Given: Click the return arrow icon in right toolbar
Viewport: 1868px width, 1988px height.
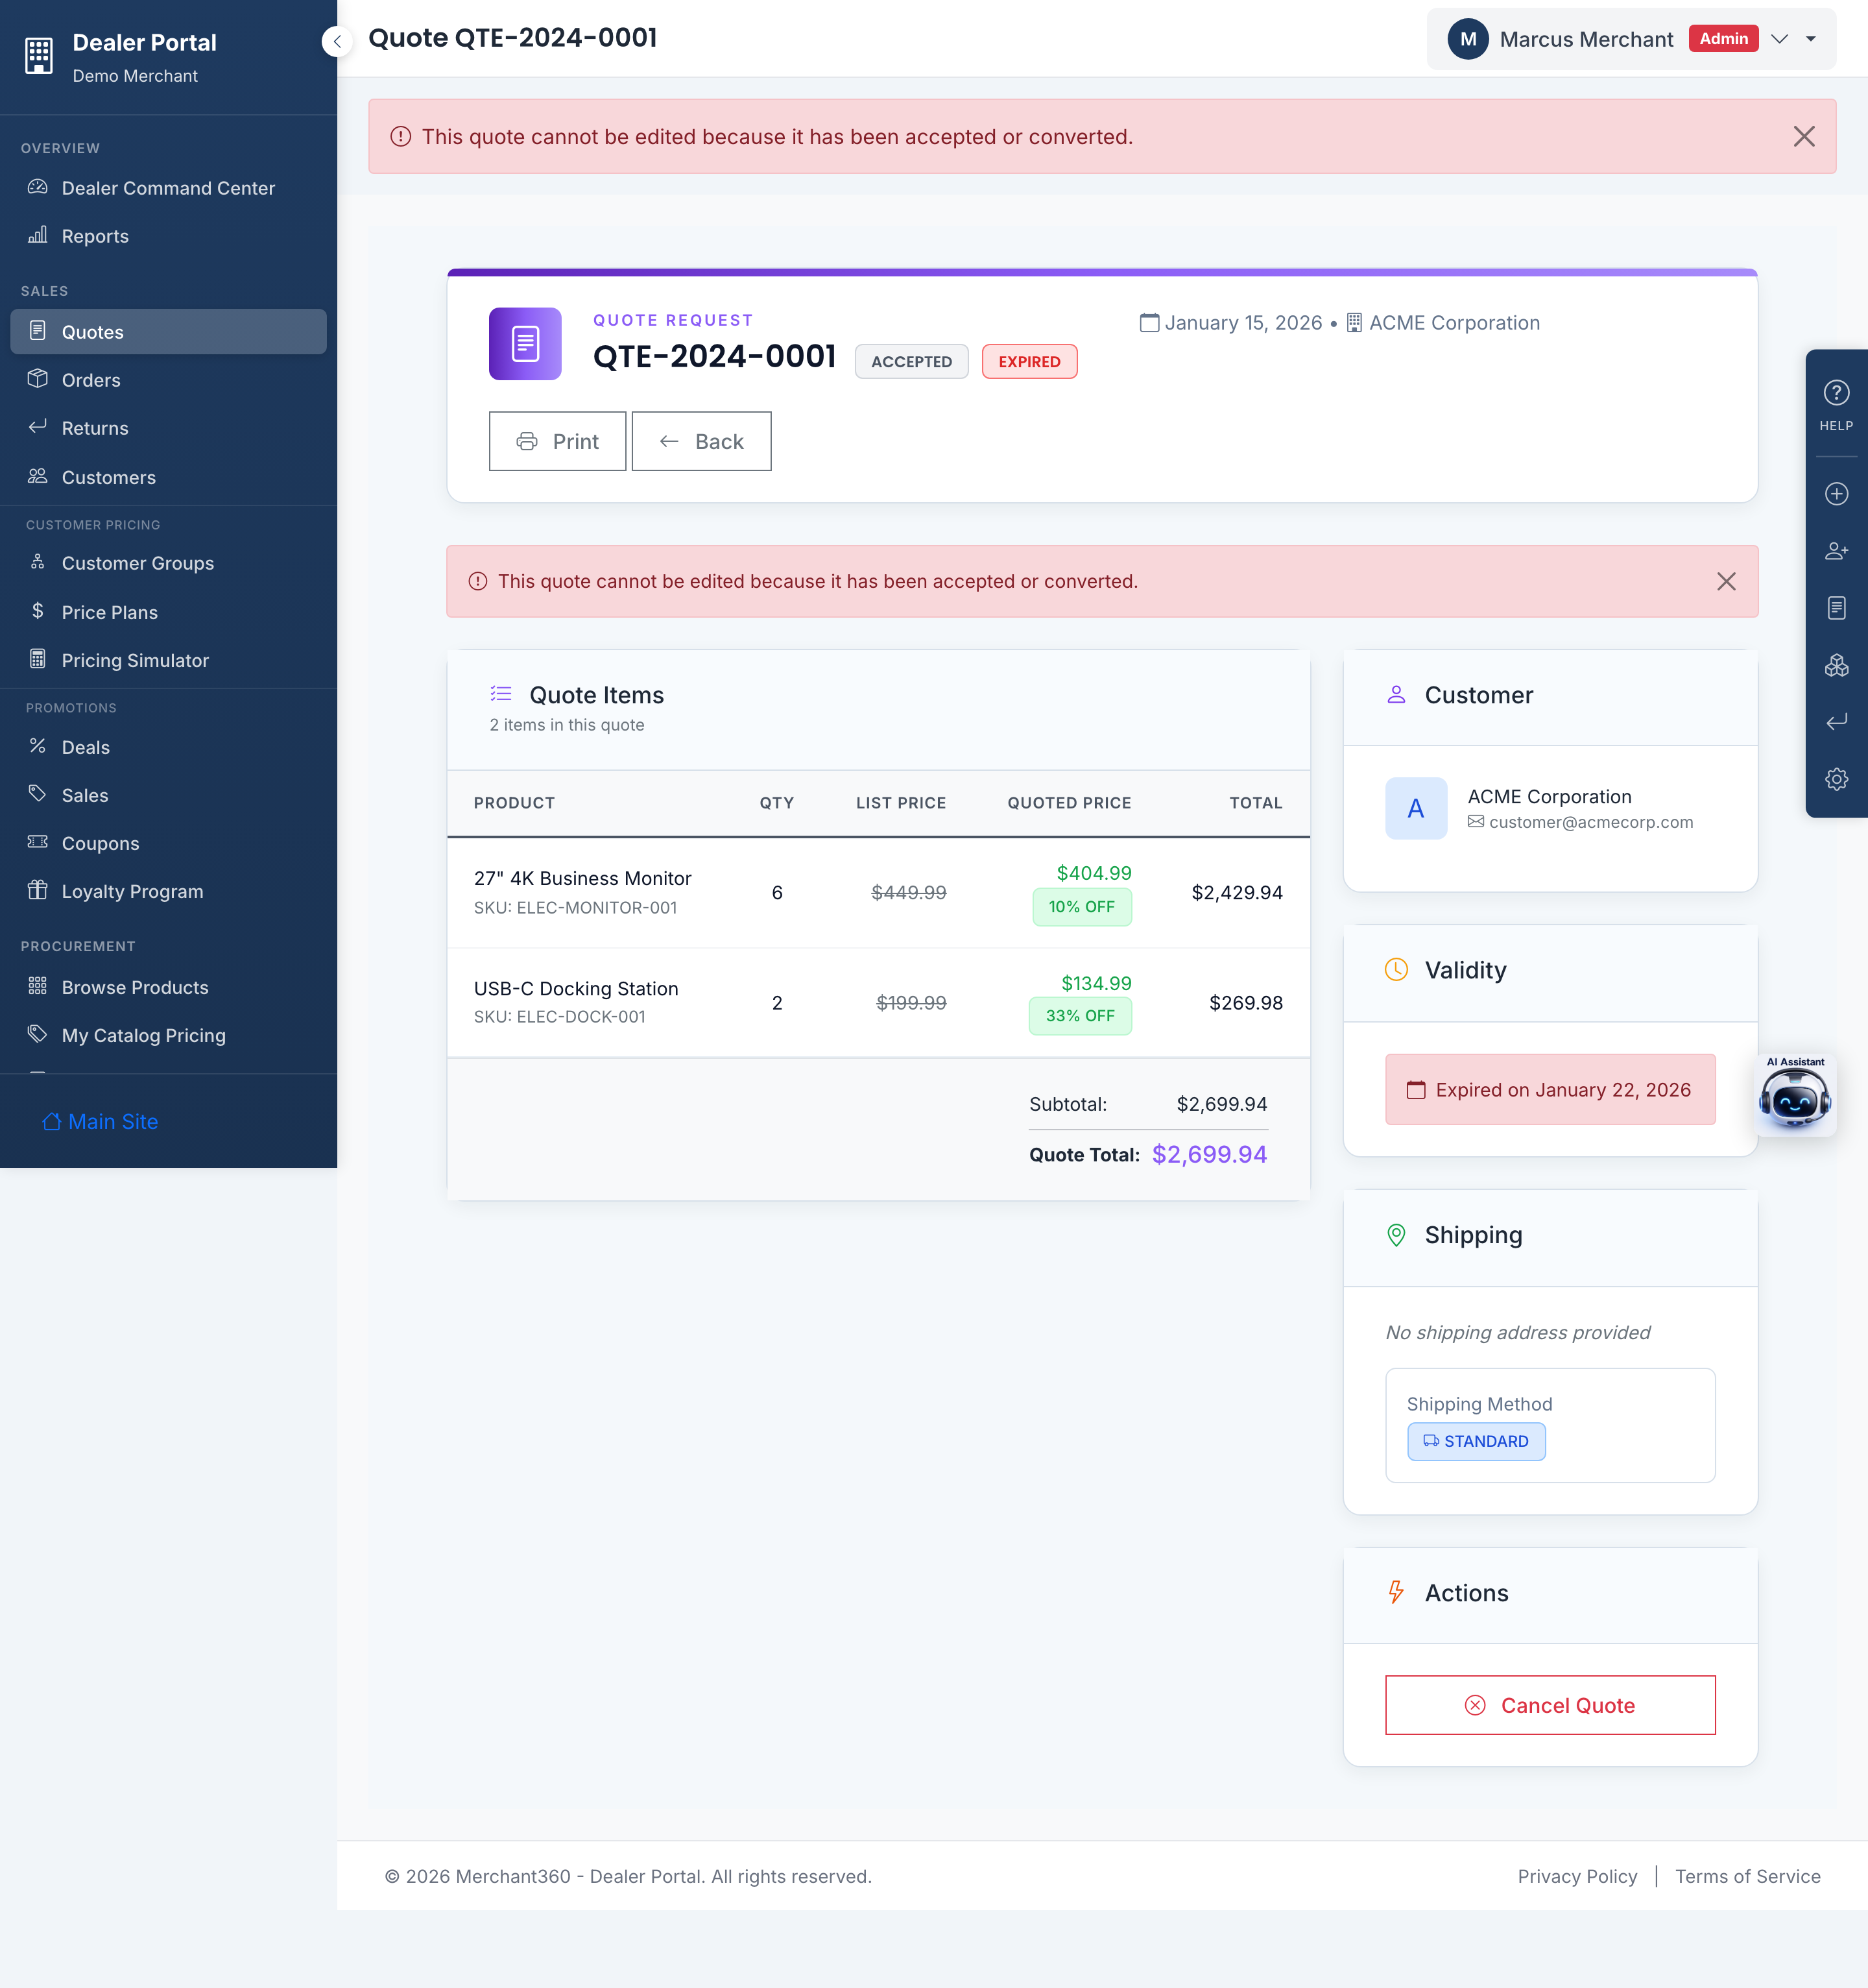Looking at the screenshot, I should (1836, 722).
